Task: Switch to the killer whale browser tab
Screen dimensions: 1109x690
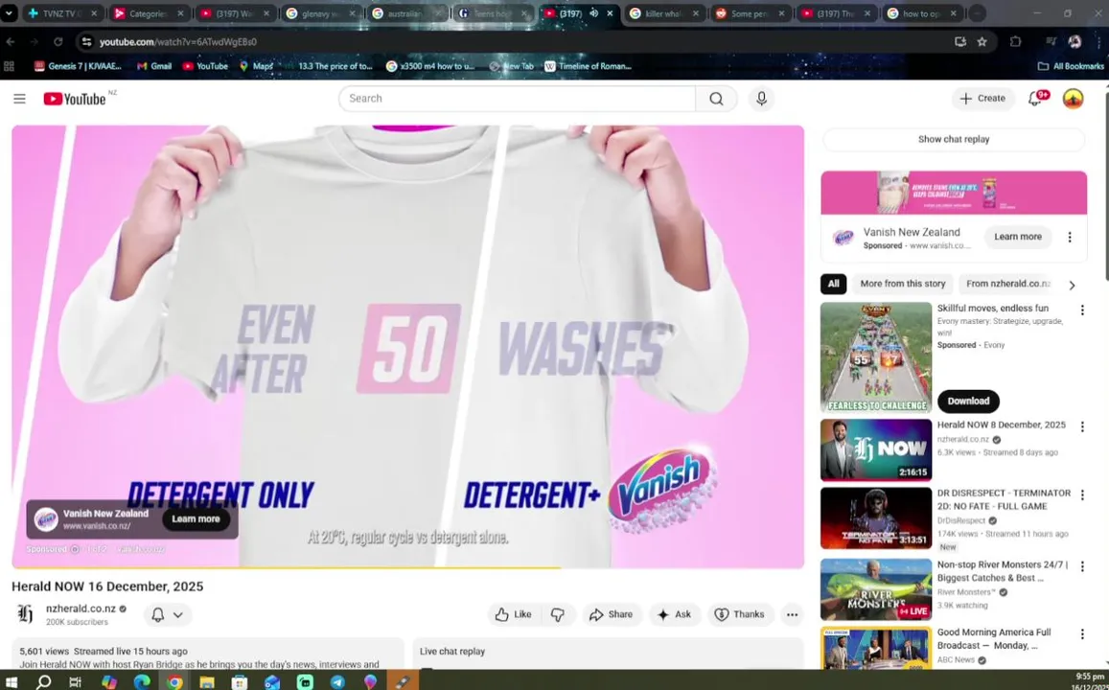Action: click(663, 13)
